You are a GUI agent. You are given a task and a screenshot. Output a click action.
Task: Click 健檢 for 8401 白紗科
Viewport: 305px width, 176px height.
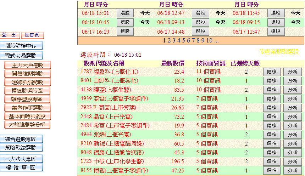[272, 81]
